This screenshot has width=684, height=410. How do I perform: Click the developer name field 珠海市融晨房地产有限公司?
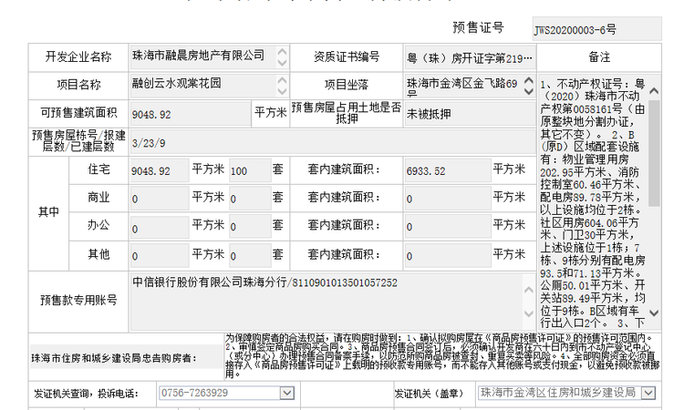point(209,57)
